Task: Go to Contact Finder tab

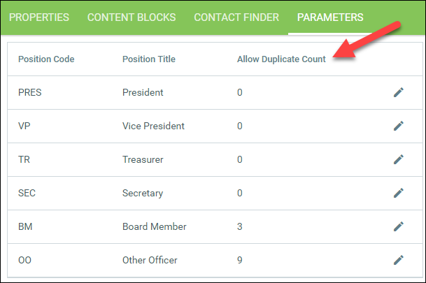Action: 236,17
